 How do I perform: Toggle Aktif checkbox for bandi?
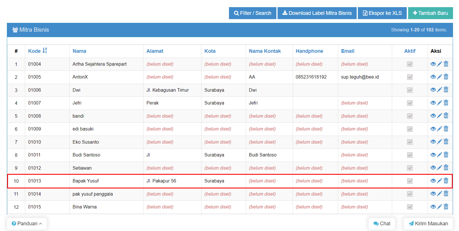click(410, 116)
